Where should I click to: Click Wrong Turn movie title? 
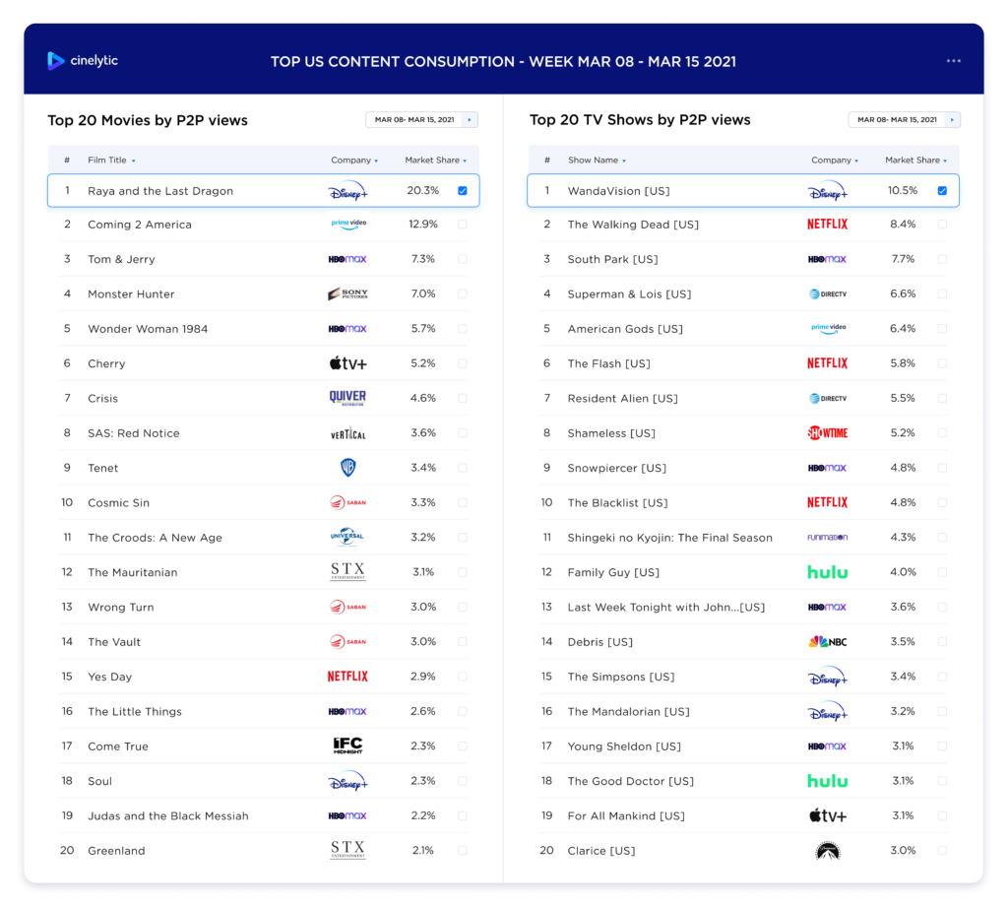(121, 608)
